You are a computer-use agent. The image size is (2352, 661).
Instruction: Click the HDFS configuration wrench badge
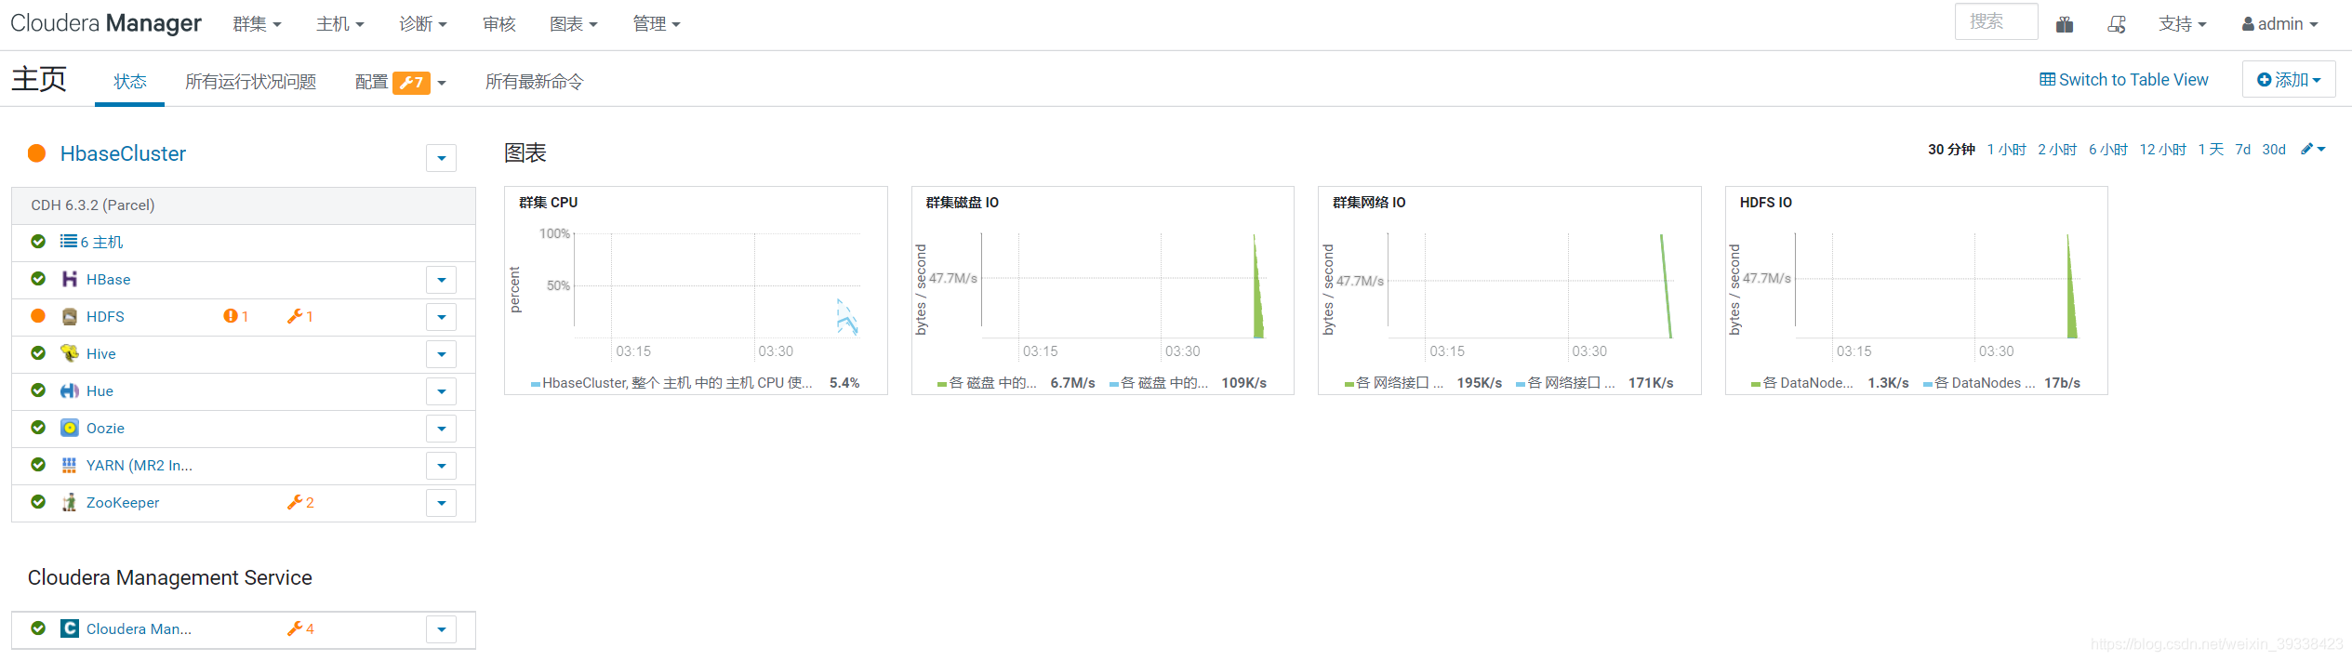point(300,316)
